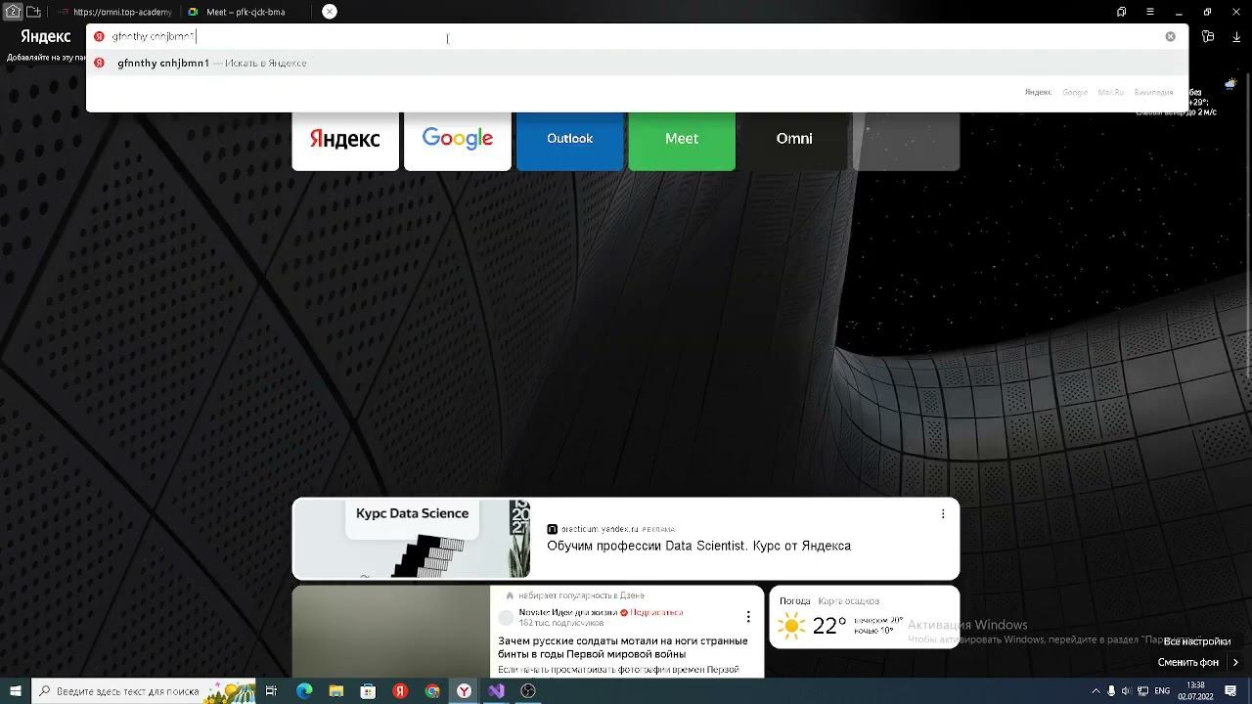Open the OBS Studio taskbar icon

coord(528,691)
